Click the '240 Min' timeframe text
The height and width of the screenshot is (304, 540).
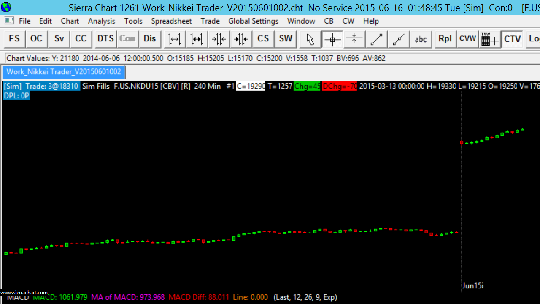[x=208, y=86]
